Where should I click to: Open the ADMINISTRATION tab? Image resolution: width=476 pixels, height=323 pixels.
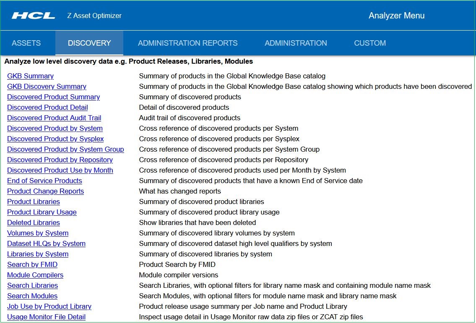pyautogui.click(x=296, y=43)
